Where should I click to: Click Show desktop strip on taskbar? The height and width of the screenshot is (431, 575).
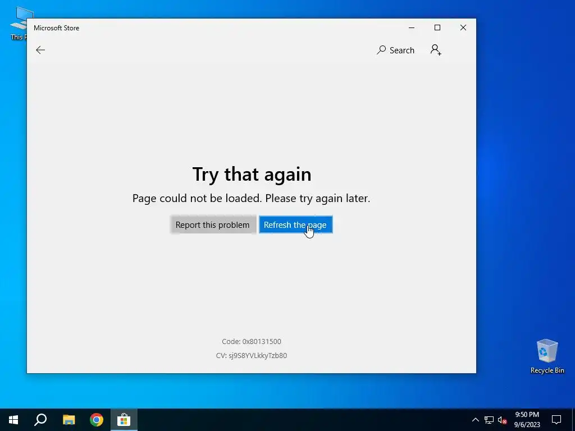(573, 420)
